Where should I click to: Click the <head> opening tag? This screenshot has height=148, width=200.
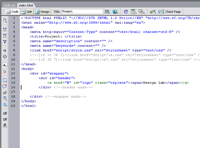click(28, 27)
